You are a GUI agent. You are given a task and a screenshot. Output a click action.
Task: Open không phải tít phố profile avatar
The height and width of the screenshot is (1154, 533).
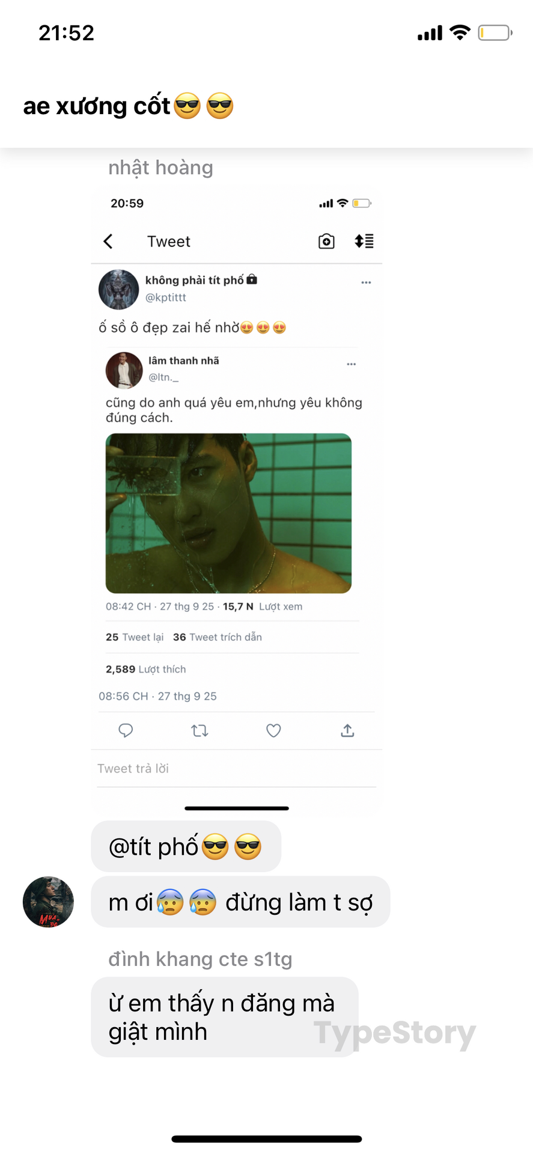point(118,289)
